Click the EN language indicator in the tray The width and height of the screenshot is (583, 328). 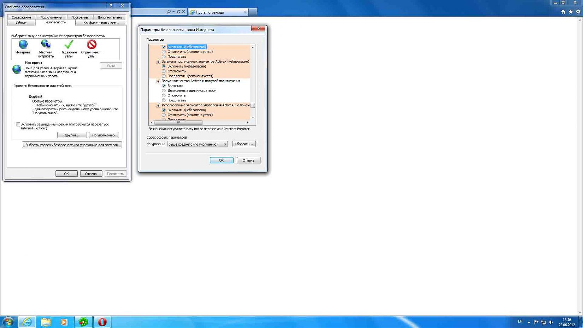tap(520, 322)
